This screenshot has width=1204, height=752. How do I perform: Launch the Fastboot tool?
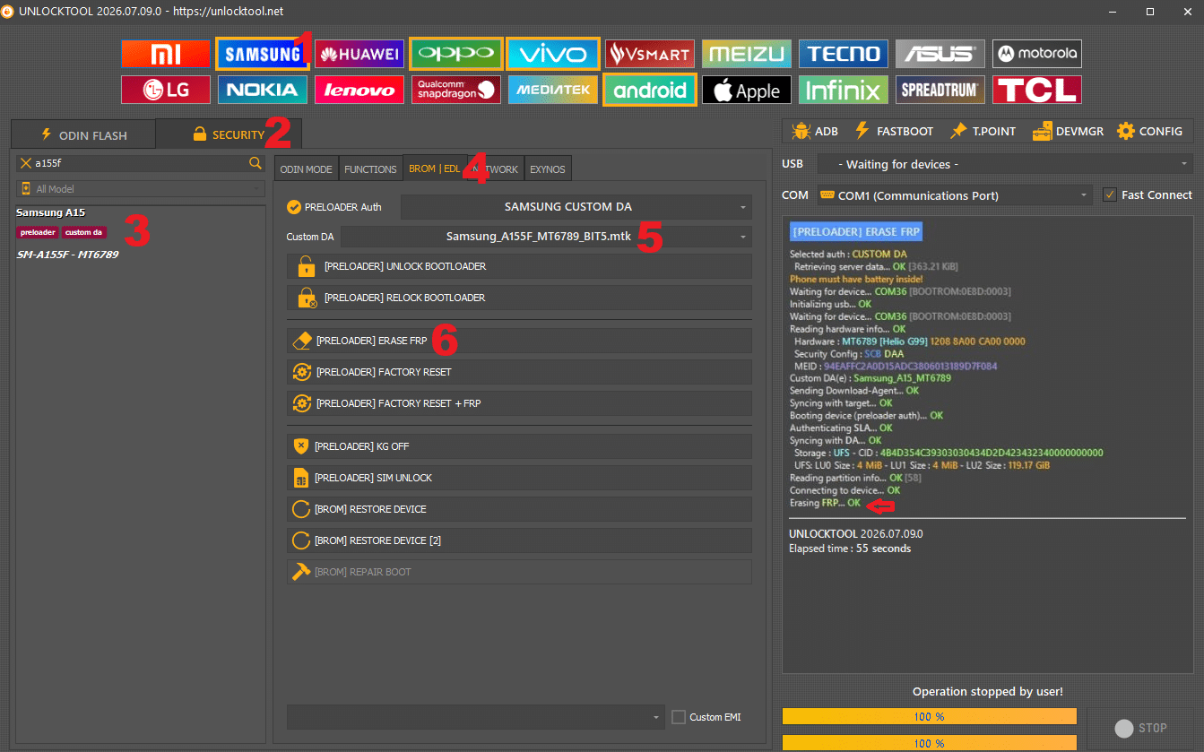click(x=893, y=131)
